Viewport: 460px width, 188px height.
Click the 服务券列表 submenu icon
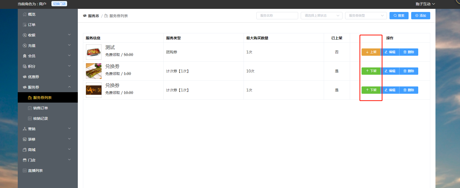30,98
